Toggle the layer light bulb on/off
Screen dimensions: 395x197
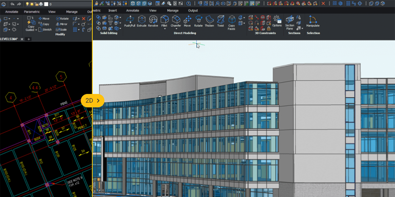(x=28, y=4)
